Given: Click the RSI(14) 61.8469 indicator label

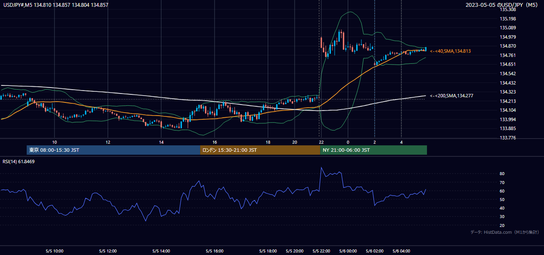Looking at the screenshot, I should 19,161.
